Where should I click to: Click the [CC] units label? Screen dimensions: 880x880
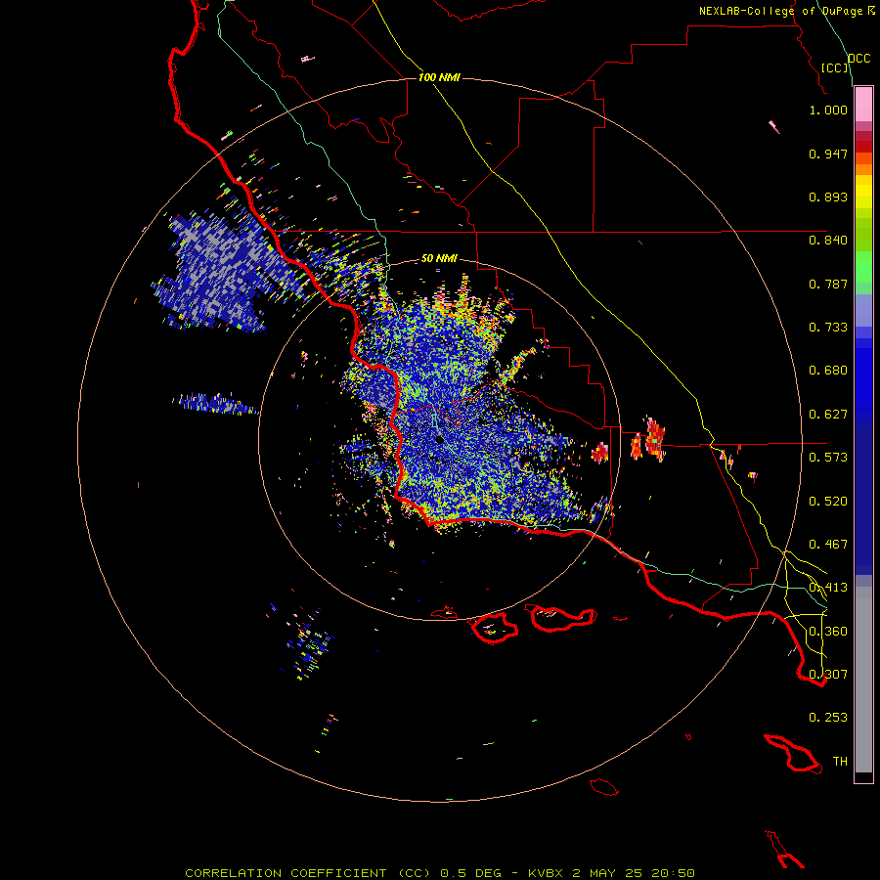(x=835, y=67)
